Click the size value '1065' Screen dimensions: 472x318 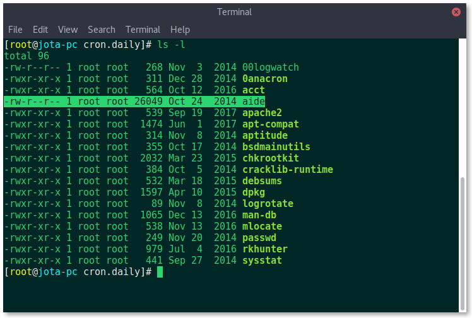[151, 215]
